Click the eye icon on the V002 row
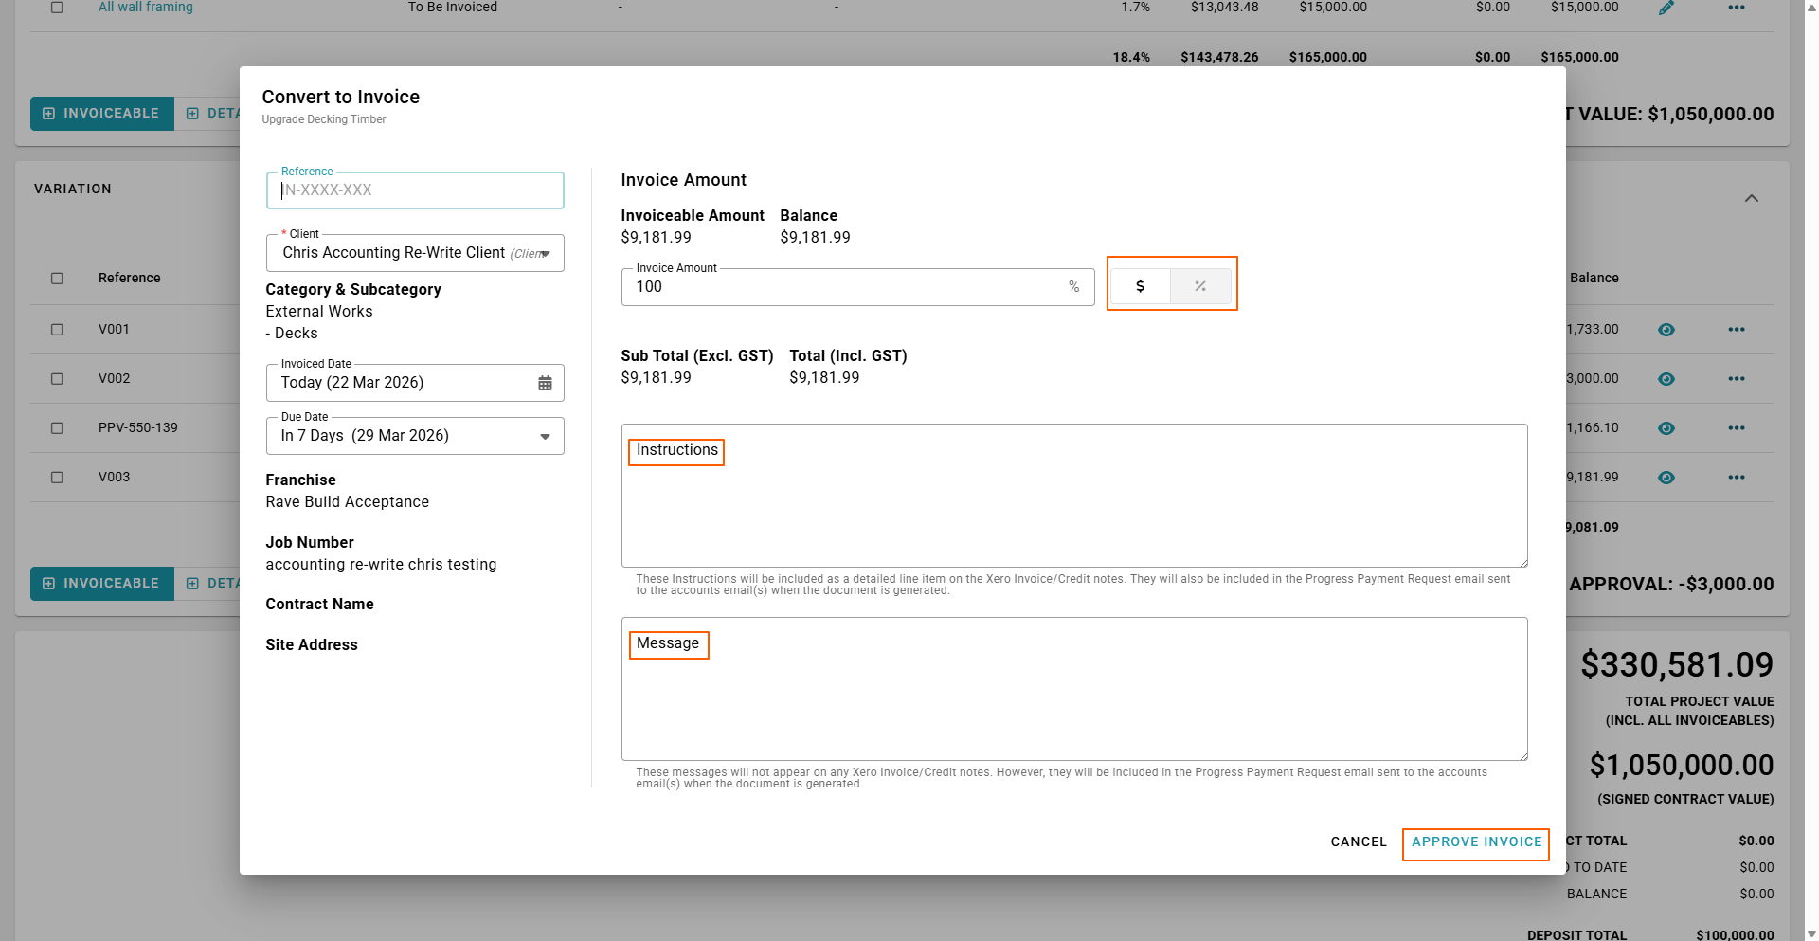This screenshot has height=941, width=1819. click(x=1666, y=379)
